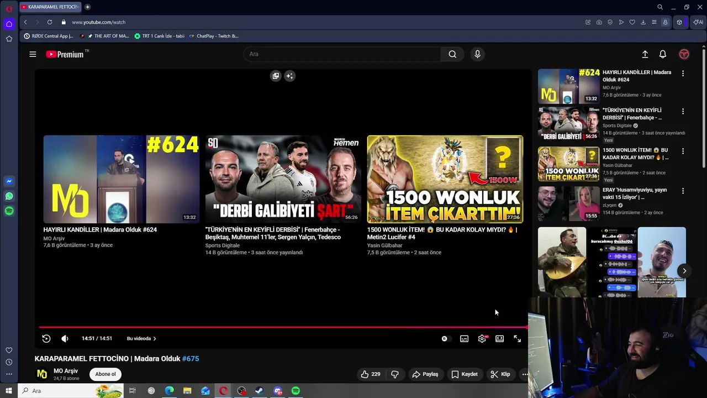Open the YouTube notifications bell
707x398 pixels.
(x=663, y=54)
